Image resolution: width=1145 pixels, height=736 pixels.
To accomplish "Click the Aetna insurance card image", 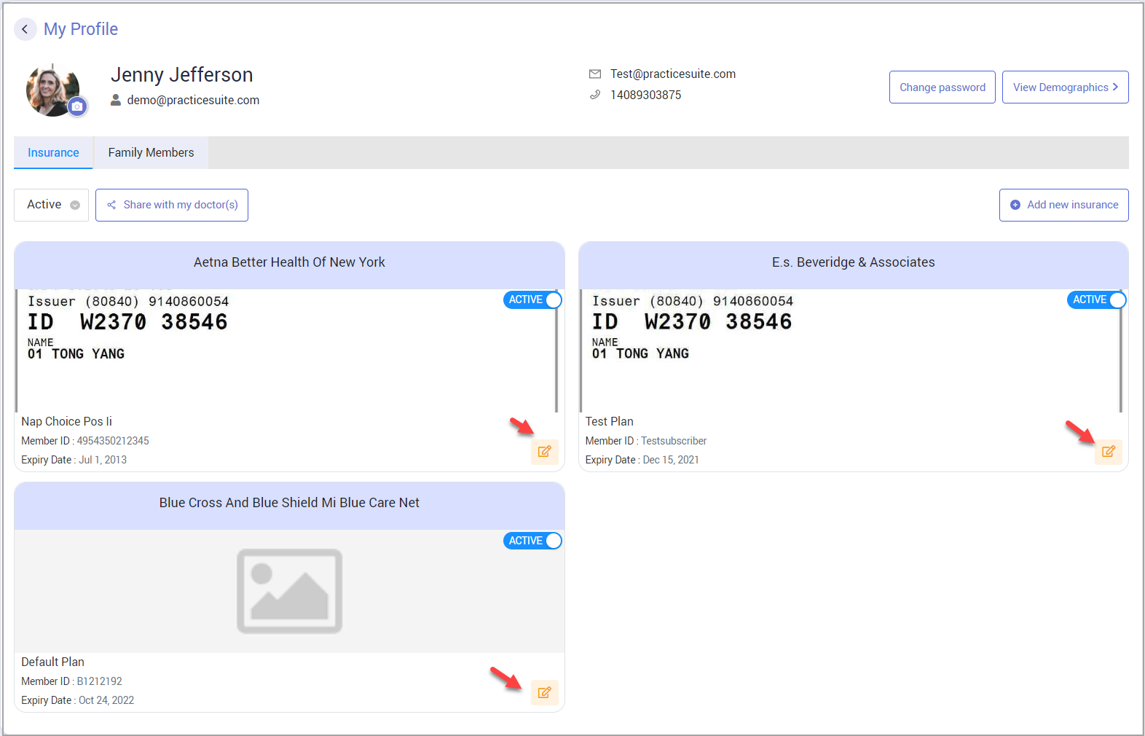I will tap(286, 350).
